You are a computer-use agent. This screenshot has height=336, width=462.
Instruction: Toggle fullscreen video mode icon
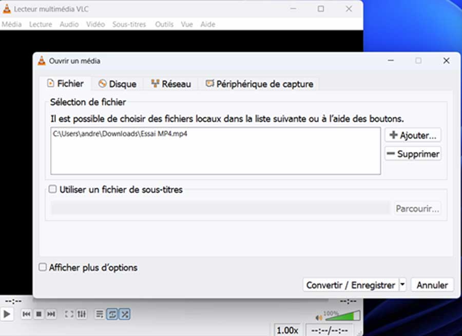pos(69,314)
